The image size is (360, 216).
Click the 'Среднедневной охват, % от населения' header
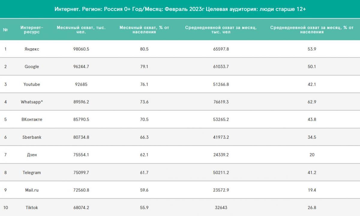312,30
